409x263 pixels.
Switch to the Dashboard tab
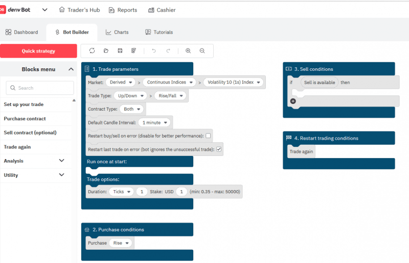point(21,32)
